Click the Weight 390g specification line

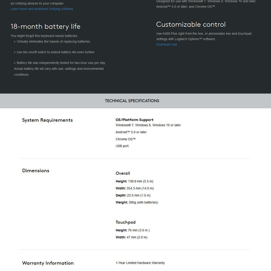(137, 203)
